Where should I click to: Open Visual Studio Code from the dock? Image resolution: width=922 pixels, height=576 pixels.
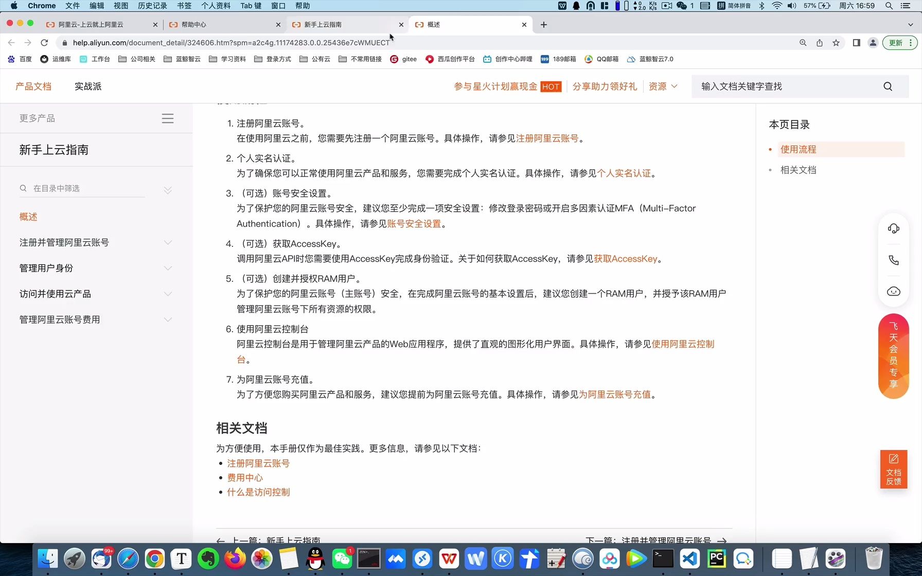690,559
